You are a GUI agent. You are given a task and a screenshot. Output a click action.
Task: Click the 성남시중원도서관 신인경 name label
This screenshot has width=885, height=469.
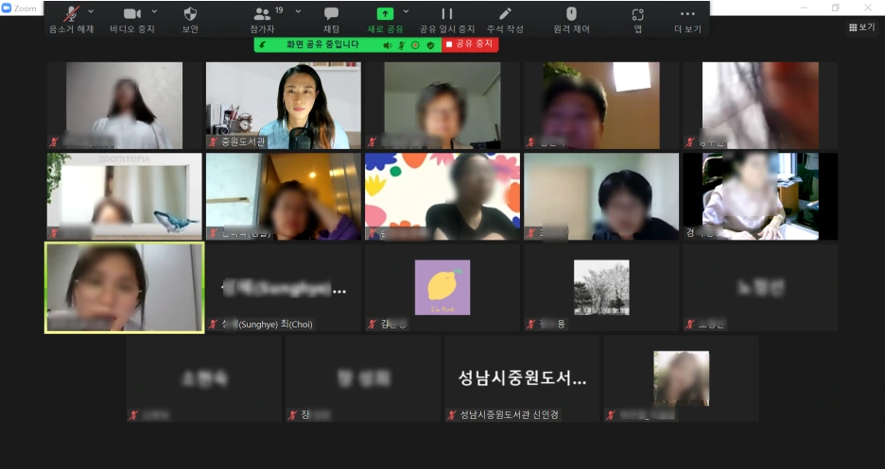[x=509, y=415]
